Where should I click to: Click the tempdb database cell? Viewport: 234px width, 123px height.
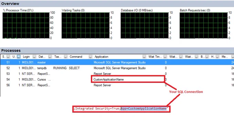[42, 68]
